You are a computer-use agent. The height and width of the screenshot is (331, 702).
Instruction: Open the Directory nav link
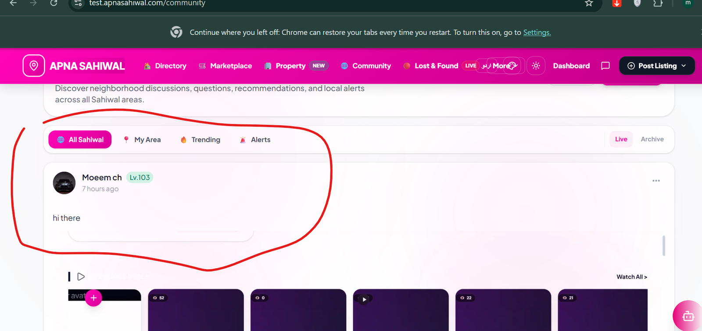pyautogui.click(x=165, y=66)
